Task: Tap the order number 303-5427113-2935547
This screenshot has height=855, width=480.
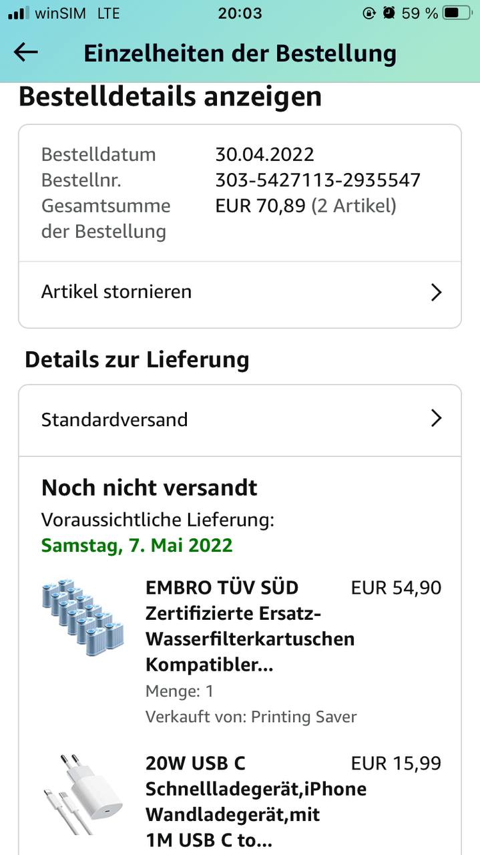Action: (x=318, y=180)
